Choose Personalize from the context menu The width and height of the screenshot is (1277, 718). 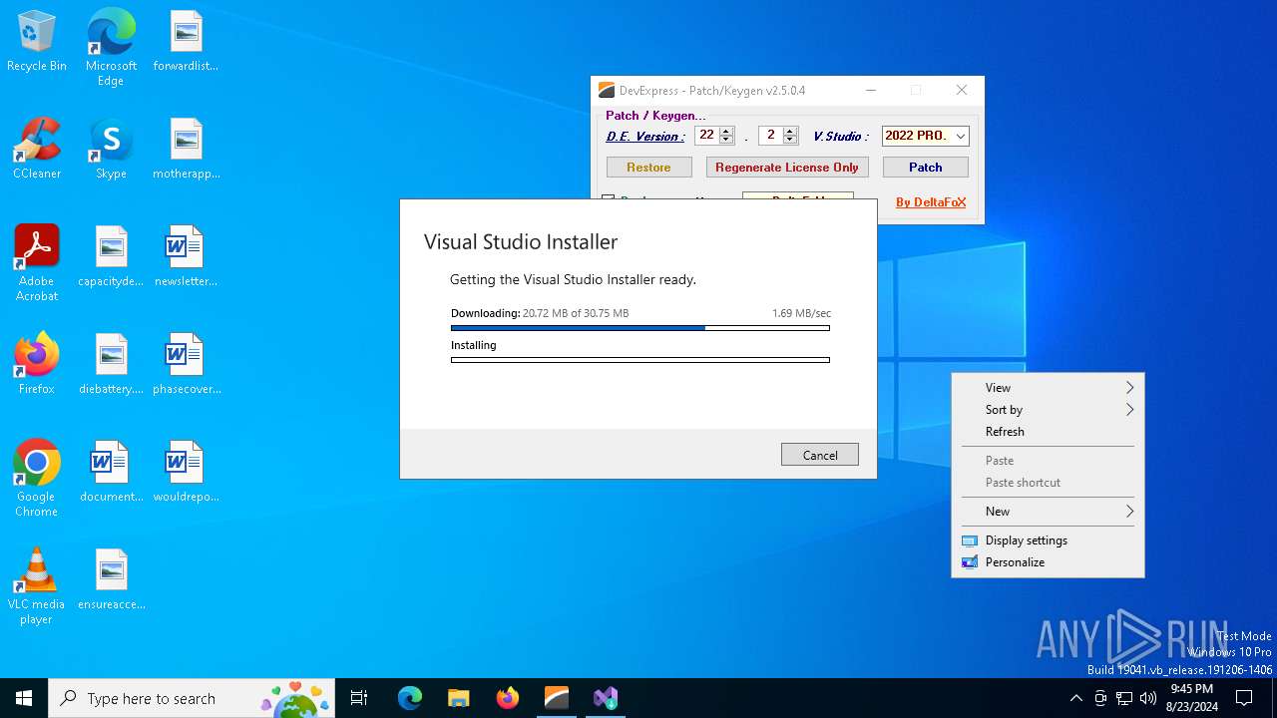point(1048,562)
